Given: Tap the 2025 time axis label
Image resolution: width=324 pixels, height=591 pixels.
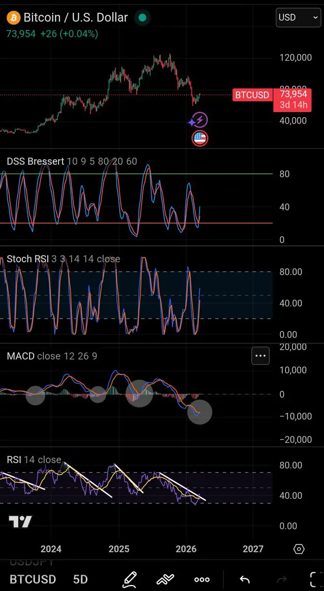Looking at the screenshot, I should [119, 549].
